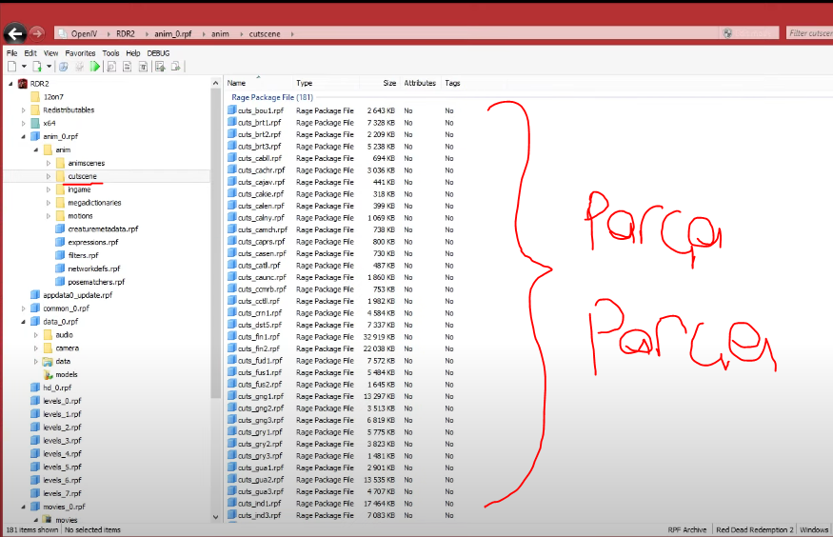Click the export toolbar icon

click(176, 67)
